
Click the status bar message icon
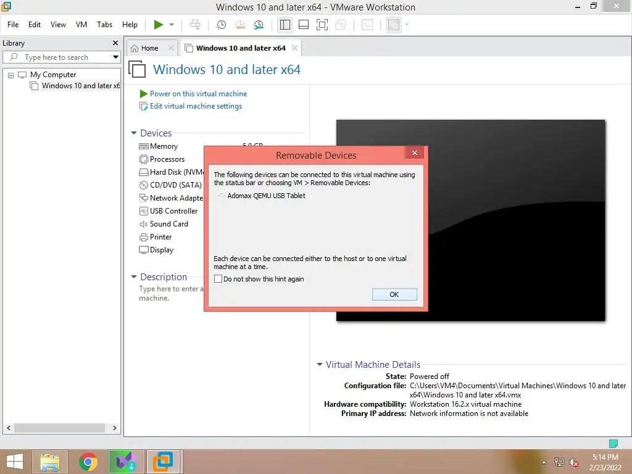tap(613, 444)
